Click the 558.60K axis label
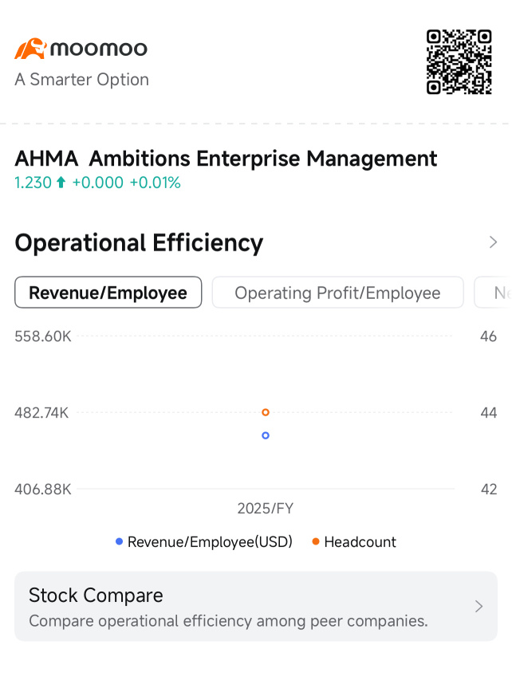Viewport: 512px width, 680px height. 43,336
